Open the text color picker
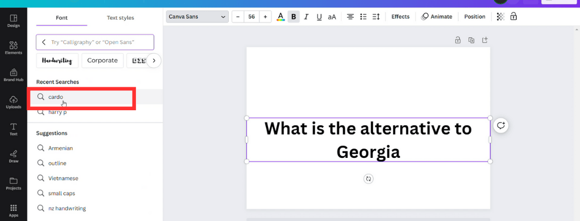The height and width of the screenshot is (221, 580). 280,17
